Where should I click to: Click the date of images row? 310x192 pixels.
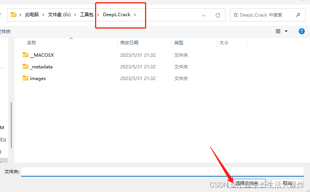point(138,78)
